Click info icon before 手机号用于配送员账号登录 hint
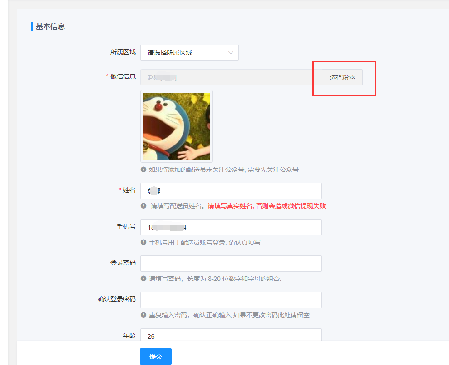This screenshot has width=449, height=365. (x=143, y=242)
